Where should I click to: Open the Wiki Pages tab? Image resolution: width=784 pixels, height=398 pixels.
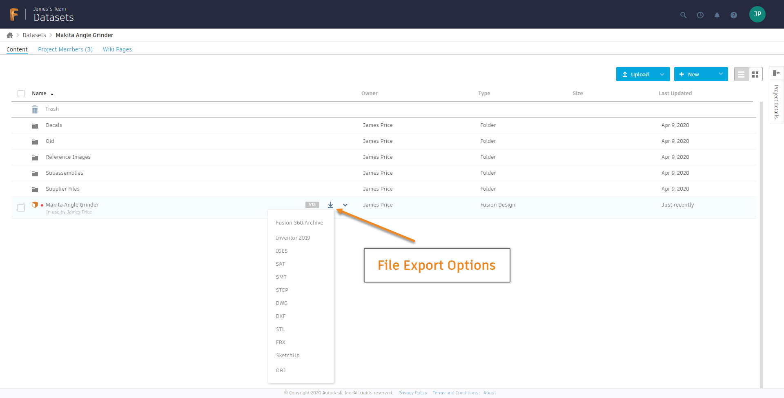click(117, 49)
